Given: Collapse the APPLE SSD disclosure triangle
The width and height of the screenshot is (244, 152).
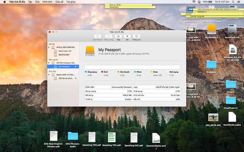Looking at the screenshot, I should pos(49,47).
